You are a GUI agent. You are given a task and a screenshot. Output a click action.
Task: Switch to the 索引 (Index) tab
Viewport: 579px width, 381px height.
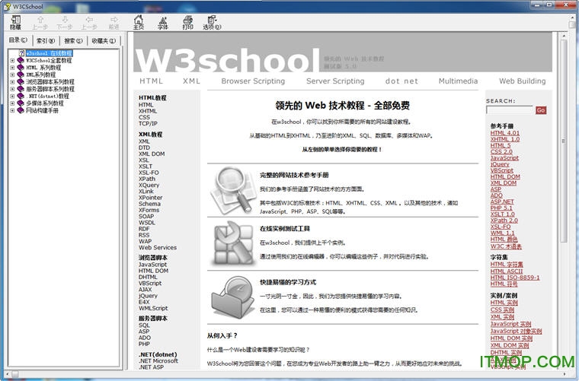coord(46,40)
